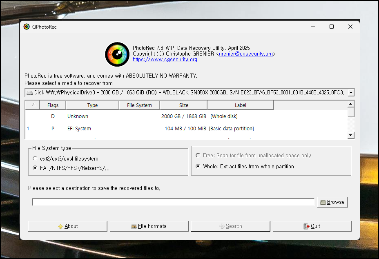Open the grenier@cgsecurity.org email link
The height and width of the screenshot is (259, 379).
(246, 54)
